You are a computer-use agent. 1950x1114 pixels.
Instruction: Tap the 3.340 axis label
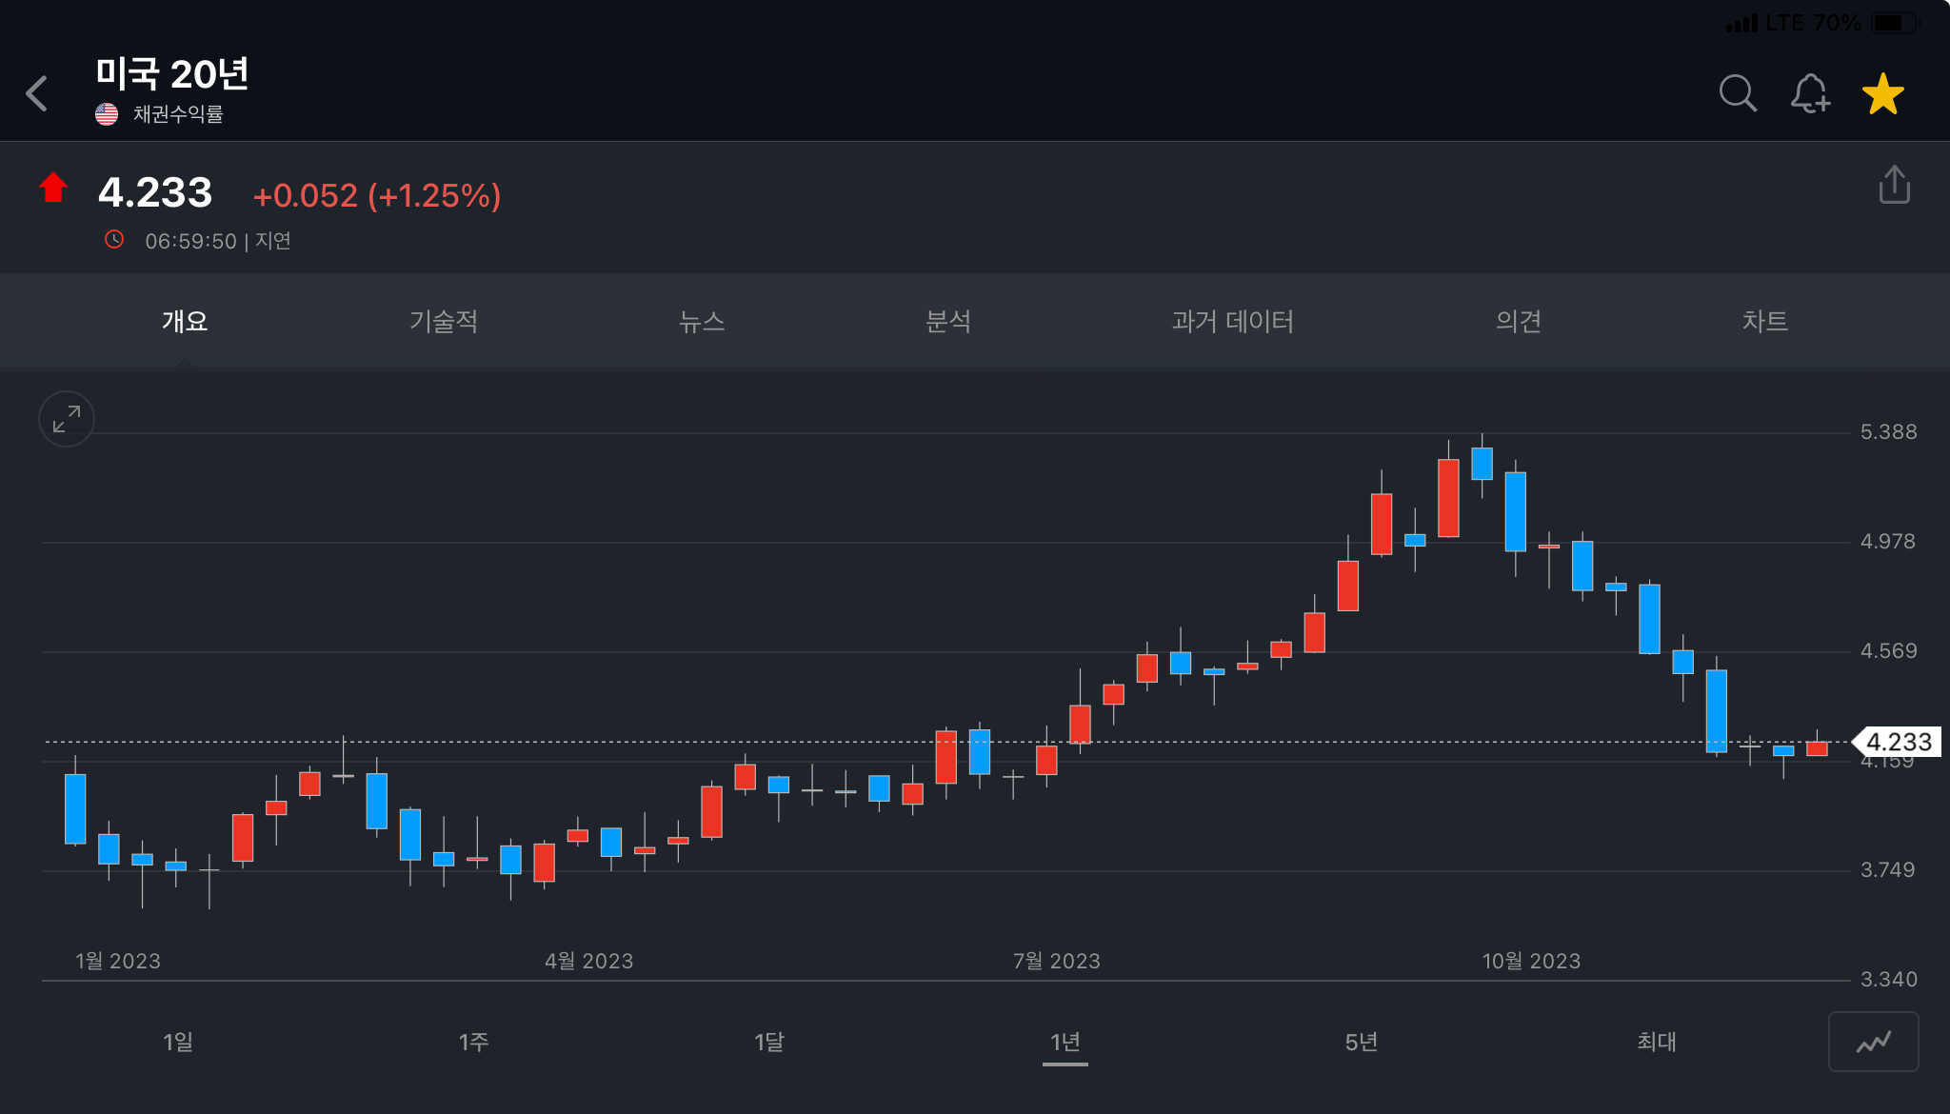tap(1889, 980)
